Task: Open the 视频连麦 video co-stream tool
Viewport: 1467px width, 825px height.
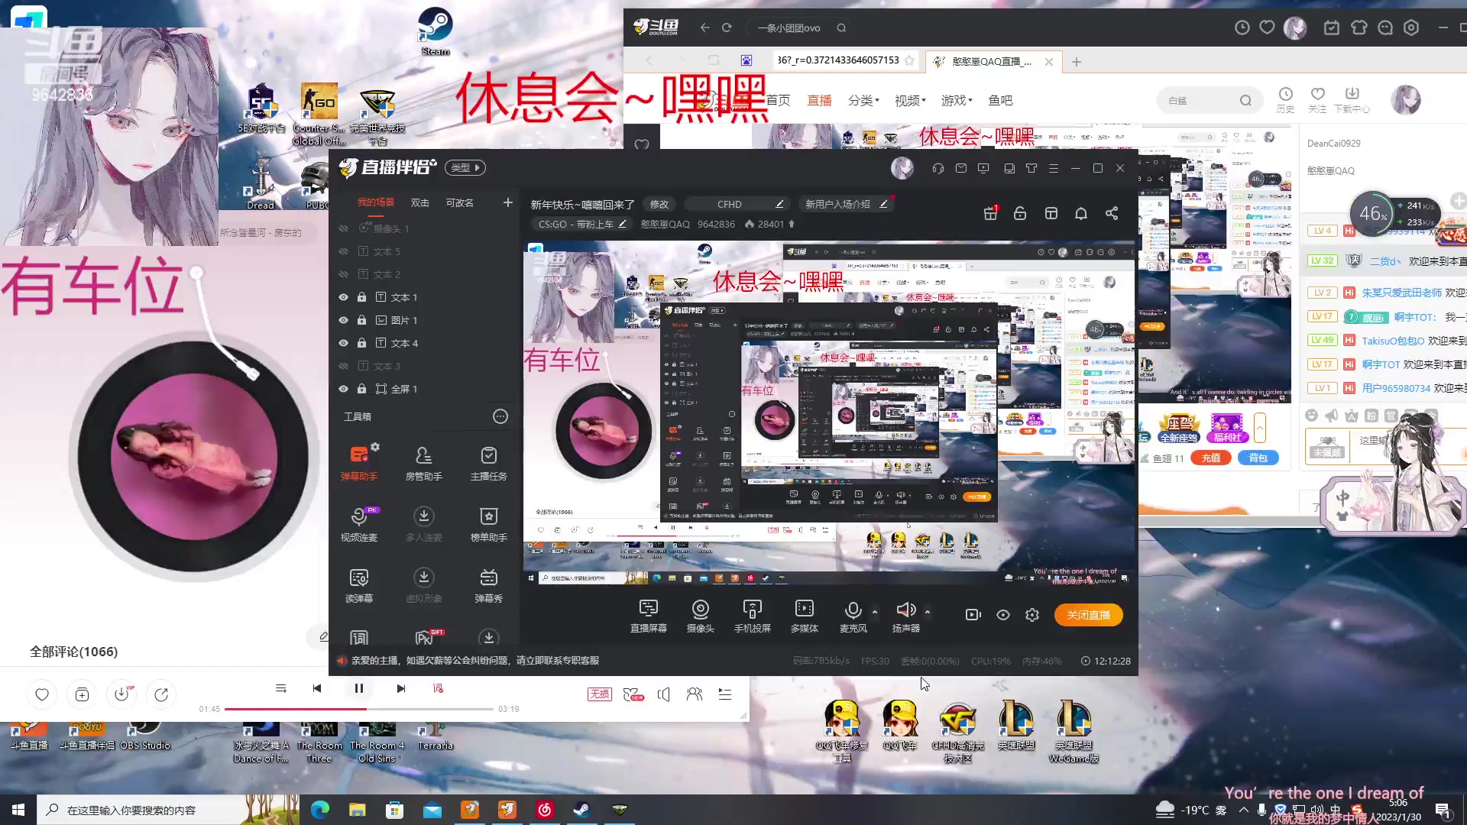Action: 359,523
